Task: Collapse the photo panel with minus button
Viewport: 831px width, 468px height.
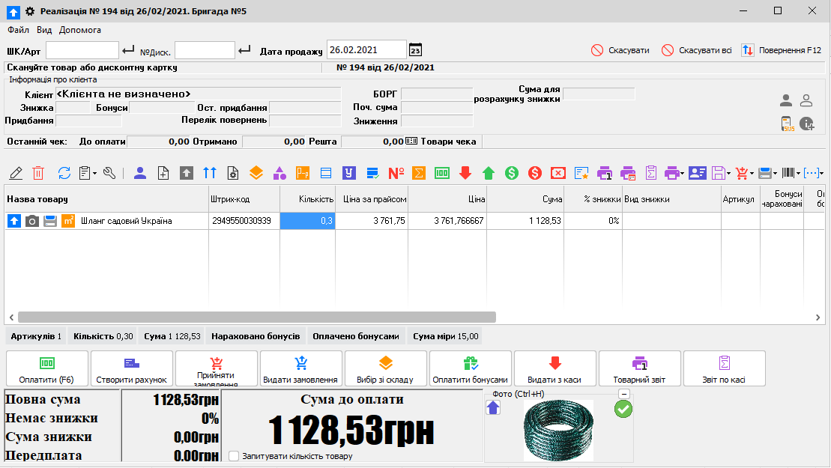Action: point(623,395)
